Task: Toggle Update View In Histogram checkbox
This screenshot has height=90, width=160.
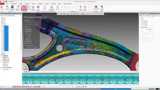Action: (x=26, y=47)
